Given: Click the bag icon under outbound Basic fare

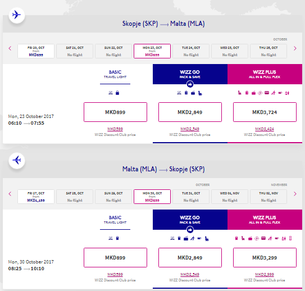Looking at the screenshot, I should pos(117,93).
